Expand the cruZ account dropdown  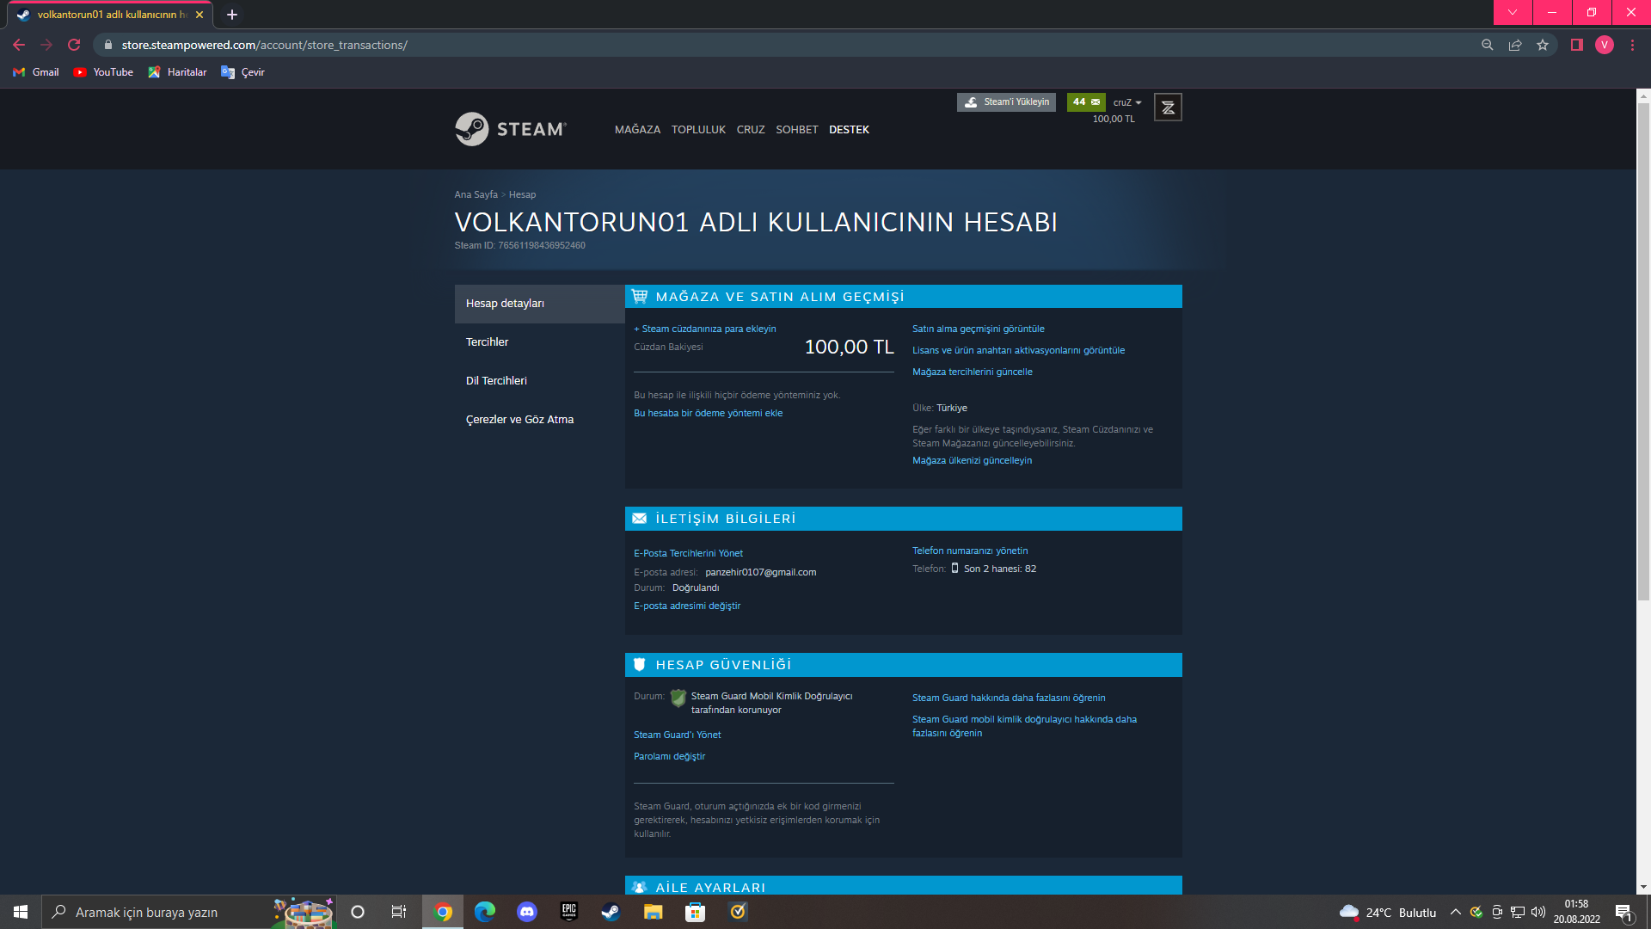pos(1127,102)
